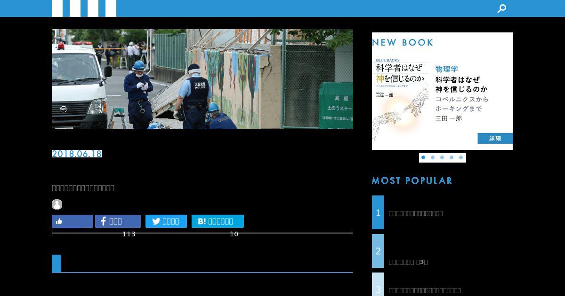Open Most Popular article ranked 1
The width and height of the screenshot is (565, 296).
(443, 213)
